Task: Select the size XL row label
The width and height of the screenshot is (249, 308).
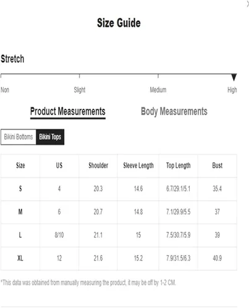Action: coord(20,258)
